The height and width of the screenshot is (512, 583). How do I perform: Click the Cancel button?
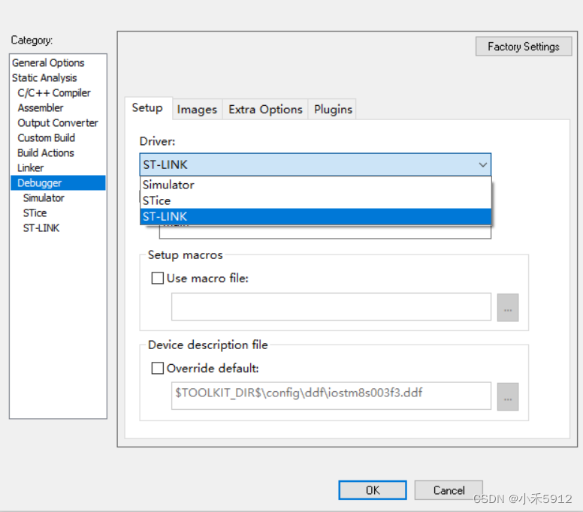coord(449,490)
